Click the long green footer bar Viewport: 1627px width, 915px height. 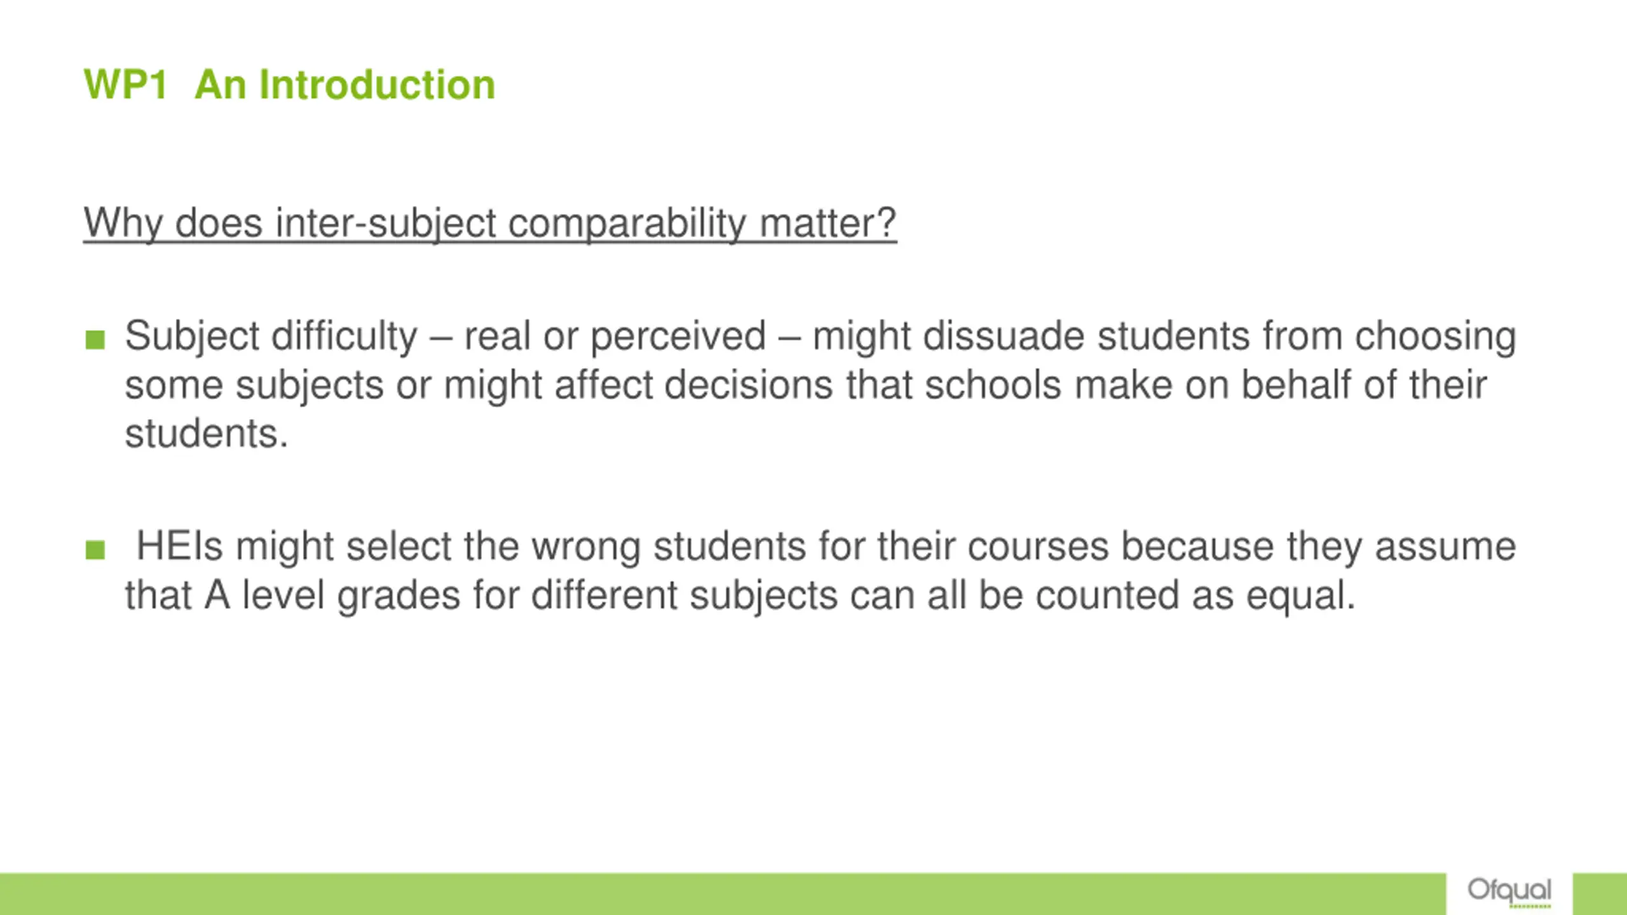coord(723,894)
